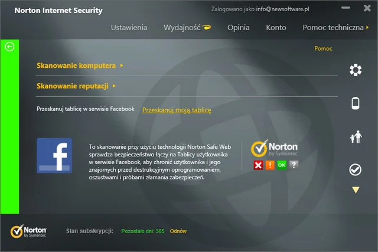Open the Opinia menu

239,28
